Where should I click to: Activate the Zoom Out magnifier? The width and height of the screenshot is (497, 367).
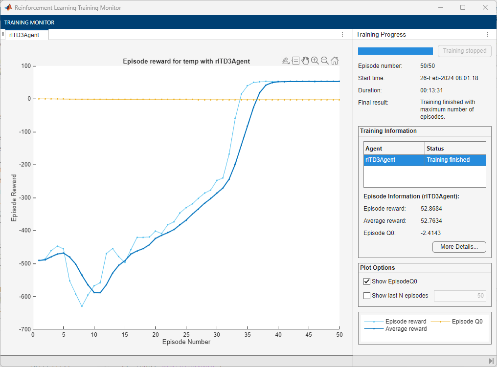tap(325, 61)
